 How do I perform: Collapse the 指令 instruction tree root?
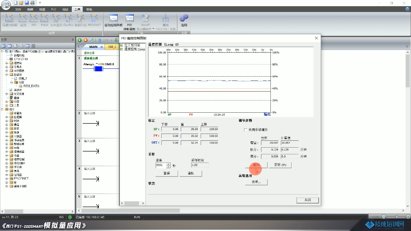[2, 109]
